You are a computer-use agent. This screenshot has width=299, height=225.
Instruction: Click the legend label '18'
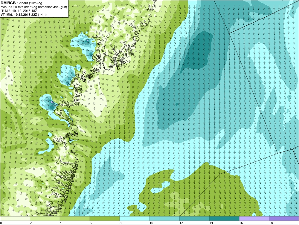271,223
